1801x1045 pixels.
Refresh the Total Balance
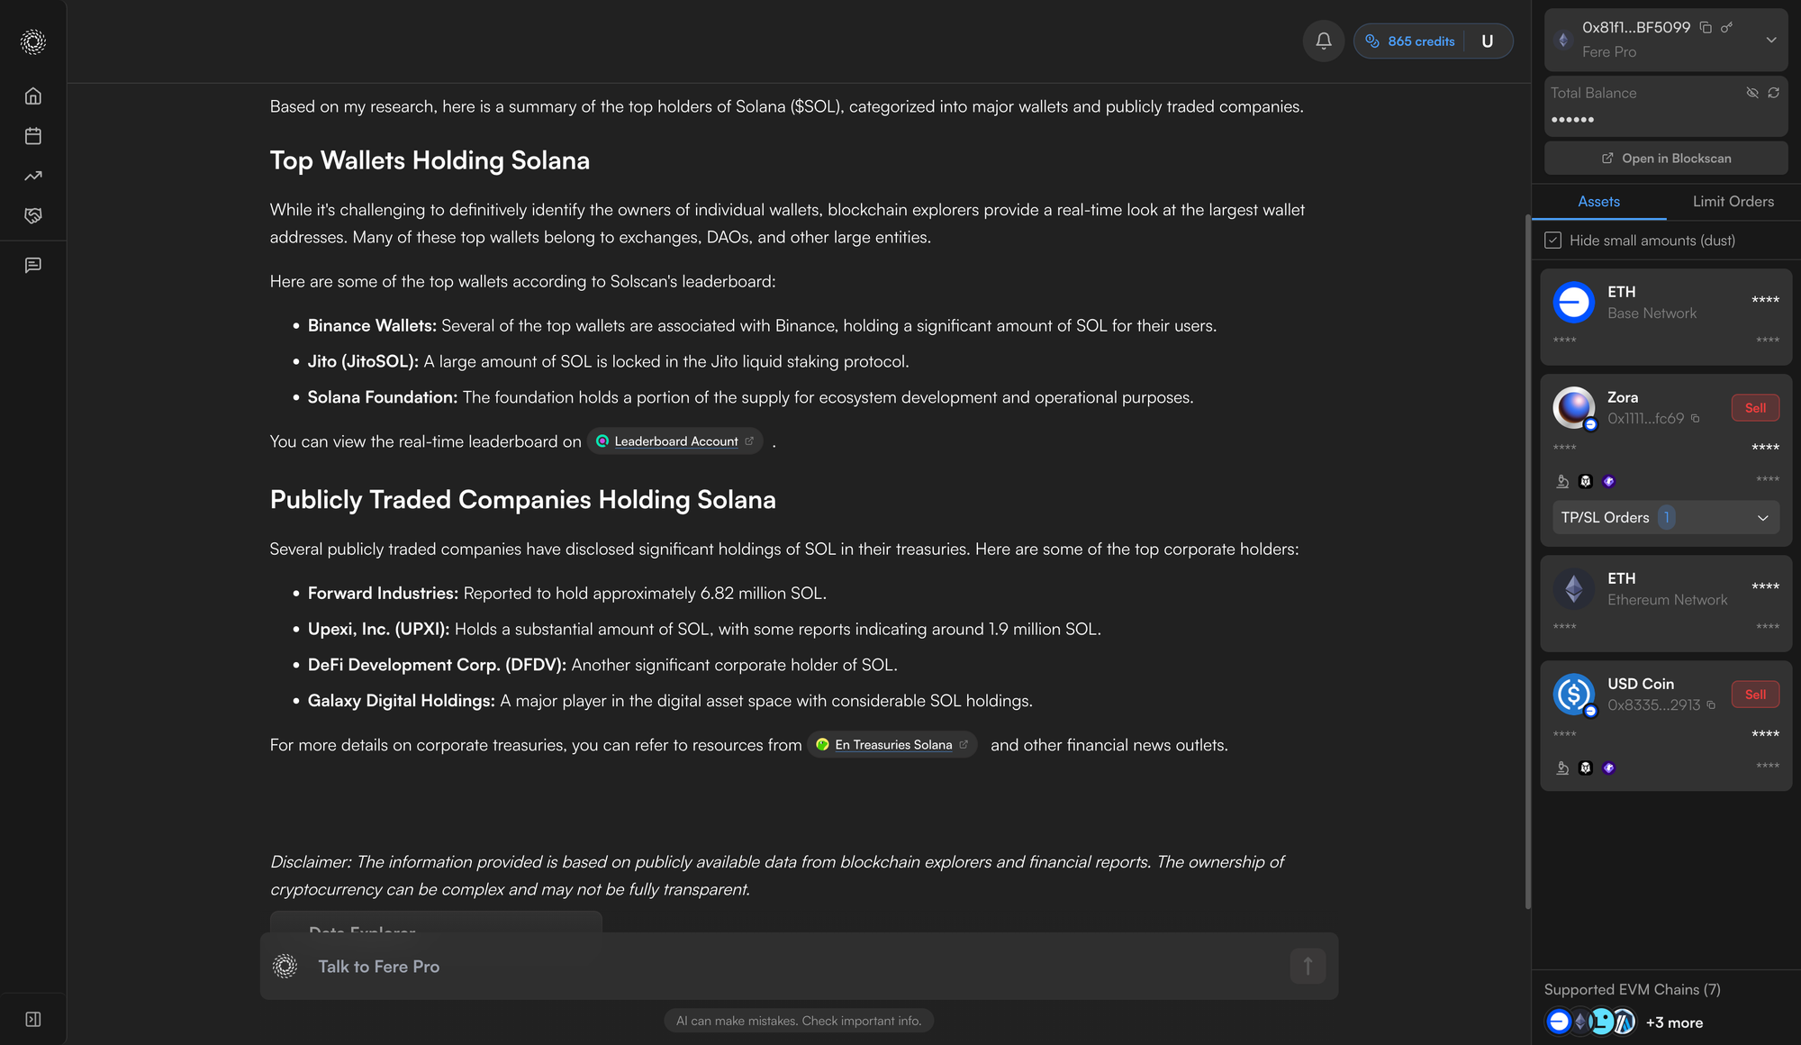[1773, 93]
